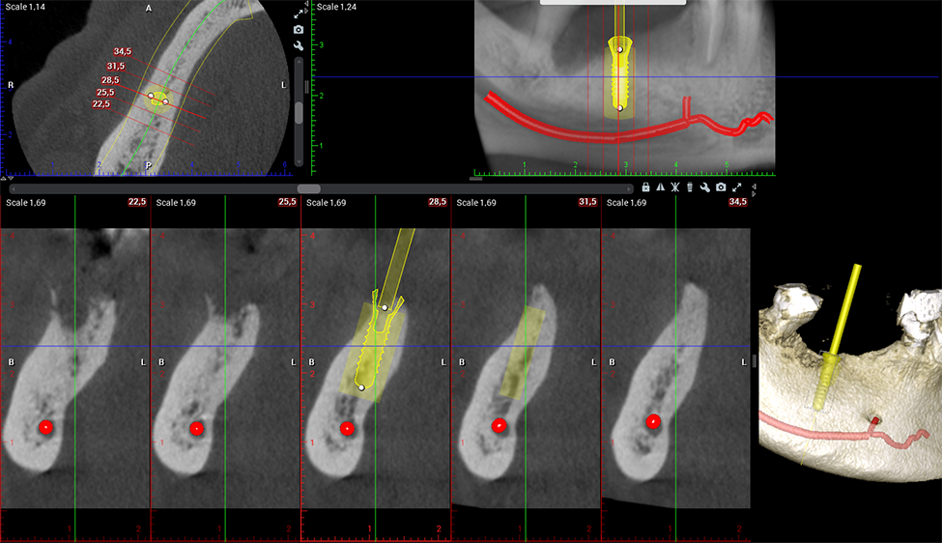The width and height of the screenshot is (942, 543).
Task: Click the right arrow at the horizontal scrollbar end
Action: click(x=629, y=188)
